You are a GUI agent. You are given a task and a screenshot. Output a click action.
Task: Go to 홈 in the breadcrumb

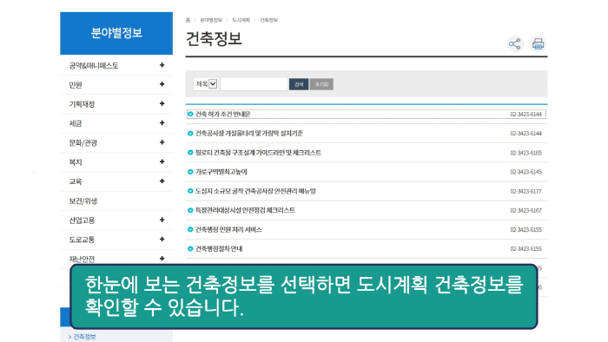188,20
